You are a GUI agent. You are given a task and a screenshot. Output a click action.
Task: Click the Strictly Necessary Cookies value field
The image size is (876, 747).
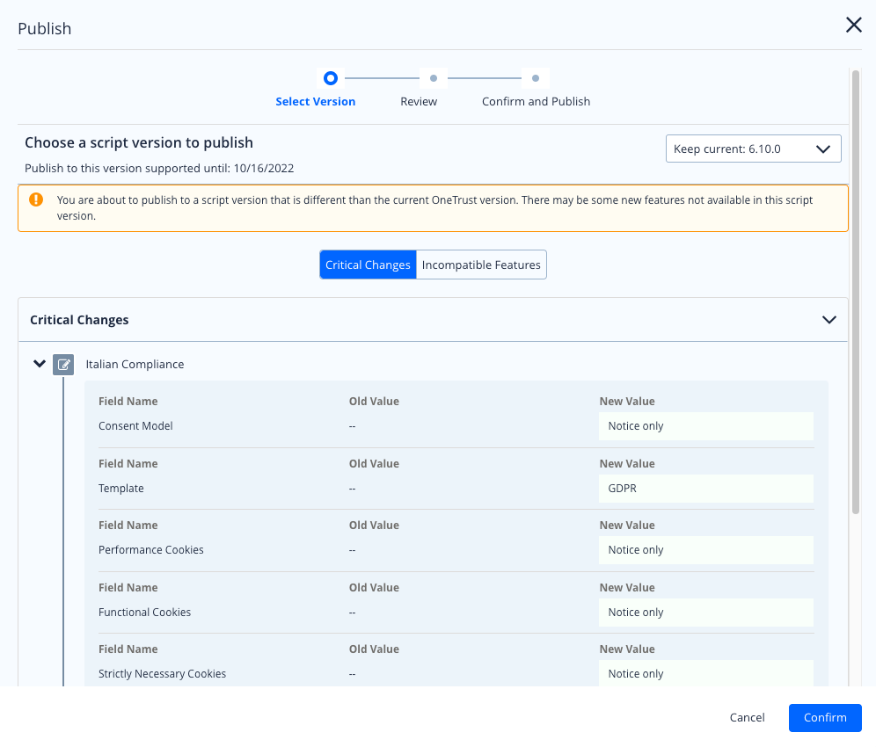pyautogui.click(x=705, y=673)
